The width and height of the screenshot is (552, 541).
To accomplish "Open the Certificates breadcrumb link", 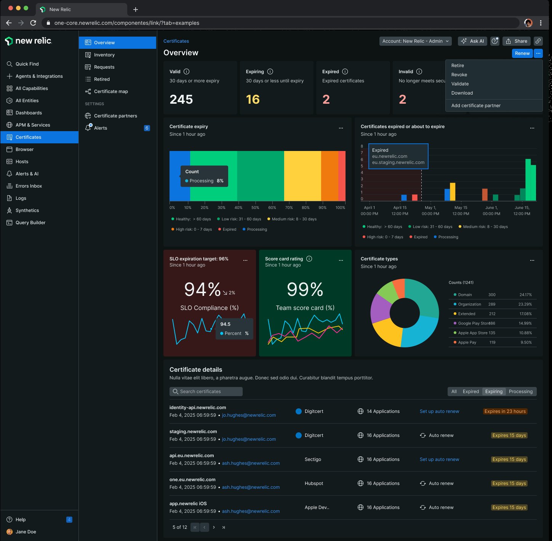I will coord(176,41).
